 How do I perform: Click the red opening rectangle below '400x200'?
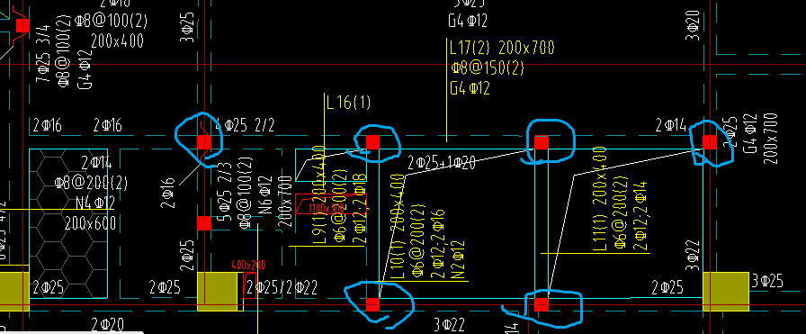coord(250,284)
